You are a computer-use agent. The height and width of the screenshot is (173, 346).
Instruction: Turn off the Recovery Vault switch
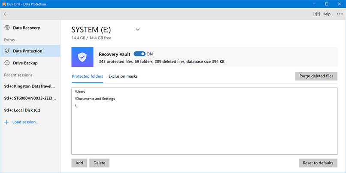140,54
